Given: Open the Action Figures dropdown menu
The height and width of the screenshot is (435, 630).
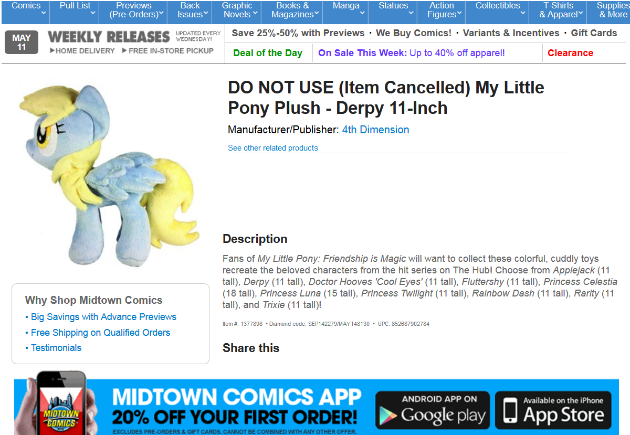Looking at the screenshot, I should tap(444, 10).
